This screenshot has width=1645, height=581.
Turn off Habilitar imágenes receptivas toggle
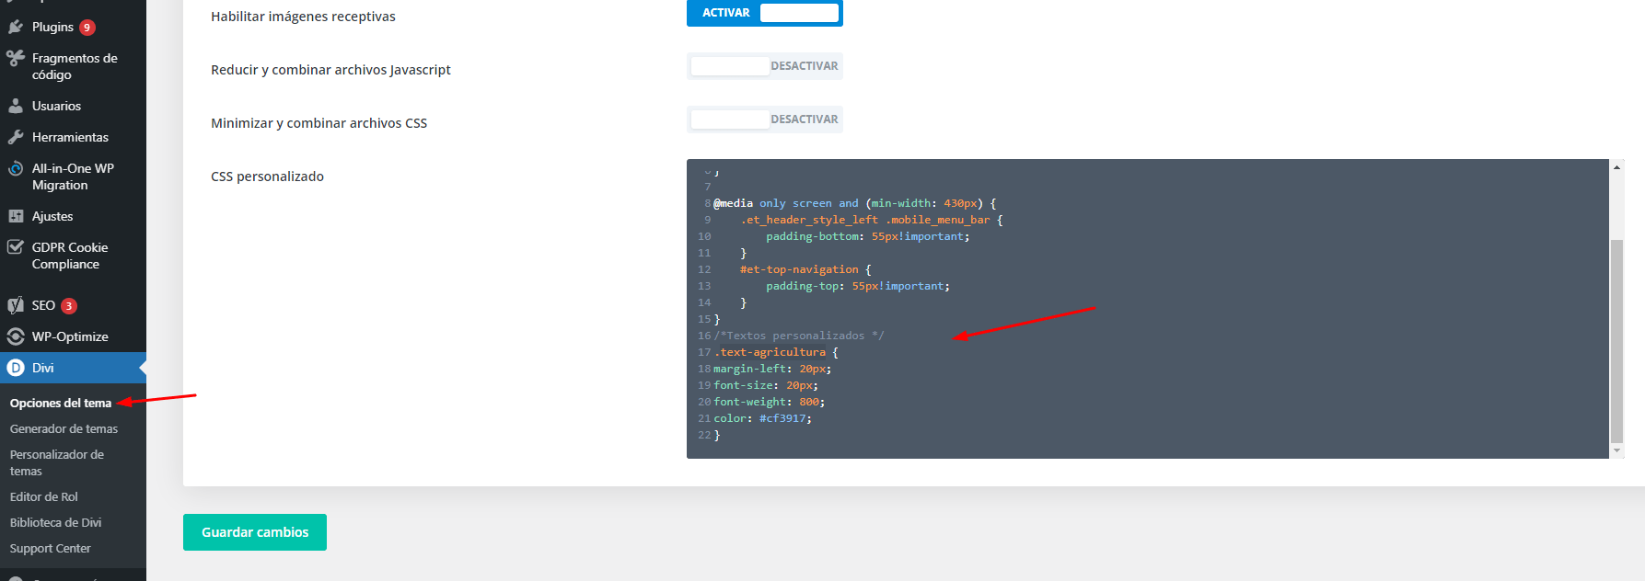(765, 13)
